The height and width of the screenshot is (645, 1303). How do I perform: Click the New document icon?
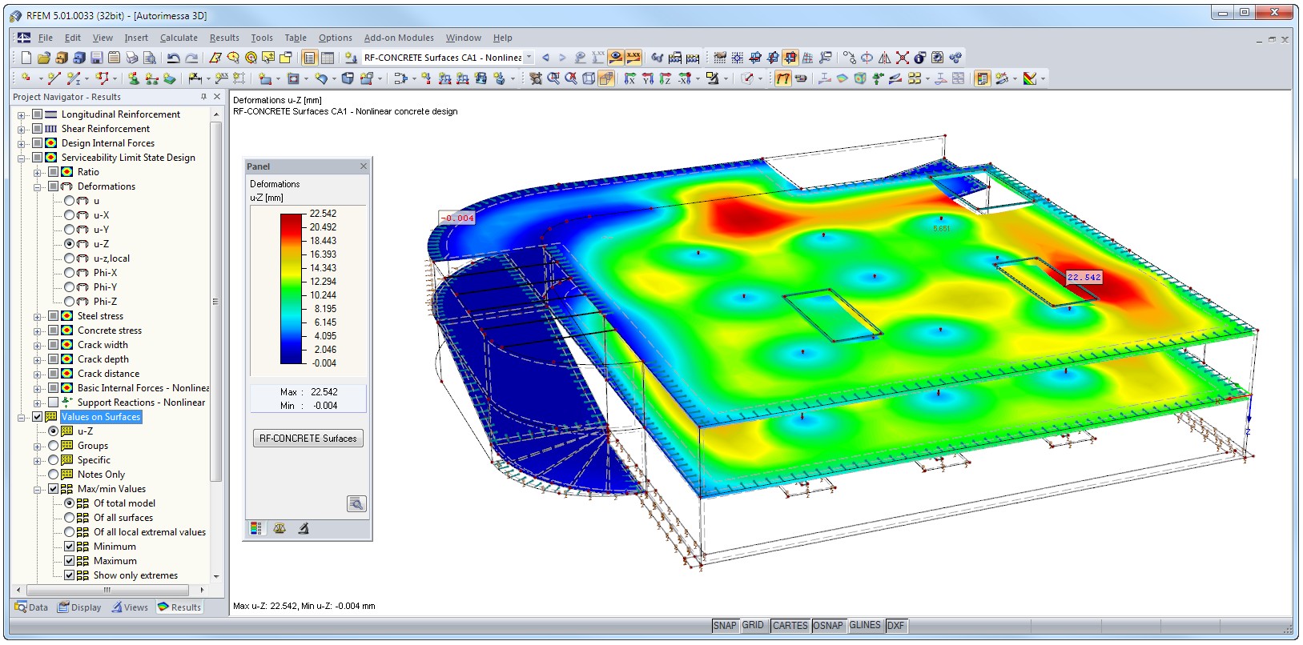(26, 58)
